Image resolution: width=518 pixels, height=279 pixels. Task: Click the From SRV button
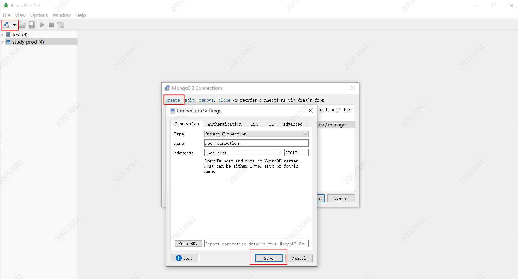point(188,244)
